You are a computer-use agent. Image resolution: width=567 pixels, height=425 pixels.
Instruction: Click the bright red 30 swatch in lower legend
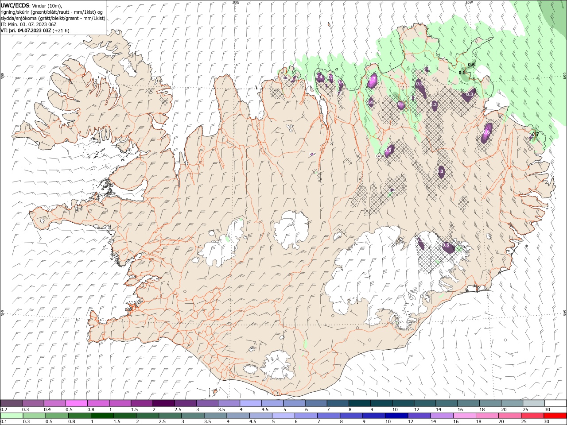click(555, 416)
